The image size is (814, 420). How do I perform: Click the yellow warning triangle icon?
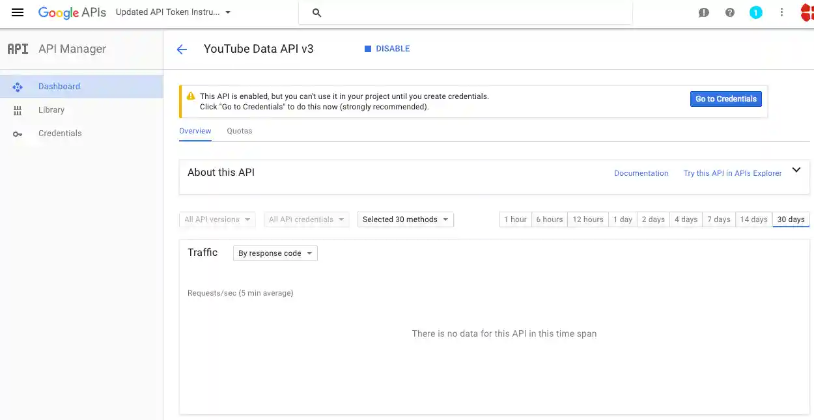[191, 96]
